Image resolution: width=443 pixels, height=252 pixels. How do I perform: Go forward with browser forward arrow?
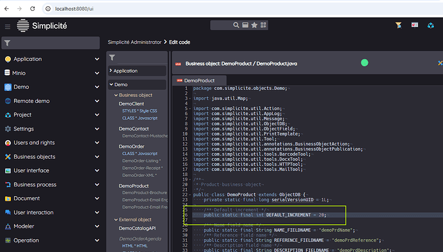[x=19, y=9]
